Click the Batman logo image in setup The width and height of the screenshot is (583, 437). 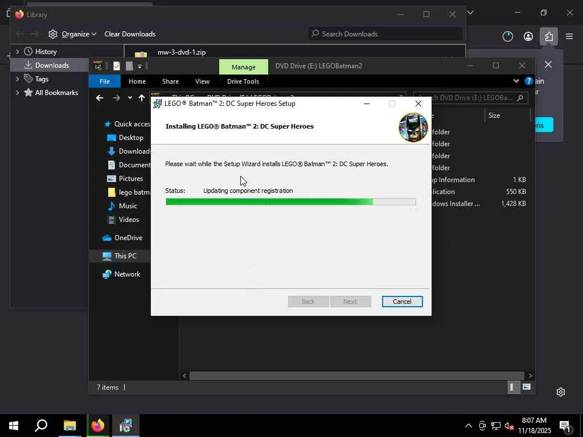click(413, 127)
